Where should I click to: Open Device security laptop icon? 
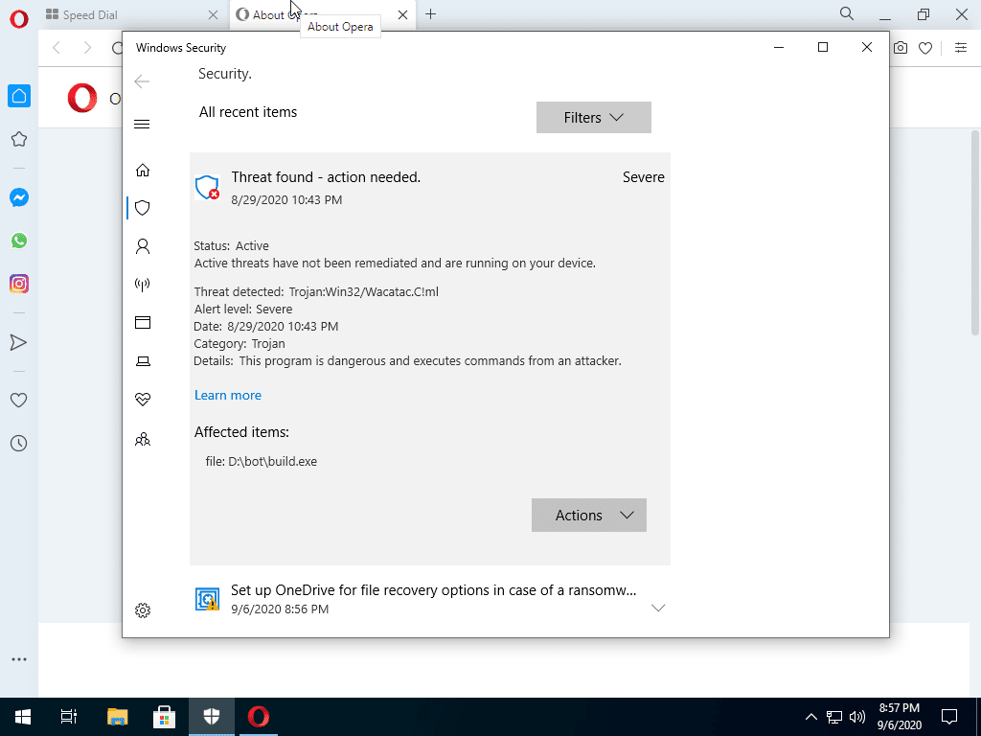pos(143,361)
